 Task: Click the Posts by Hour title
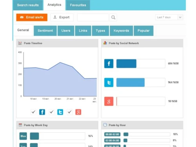(x=117, y=125)
